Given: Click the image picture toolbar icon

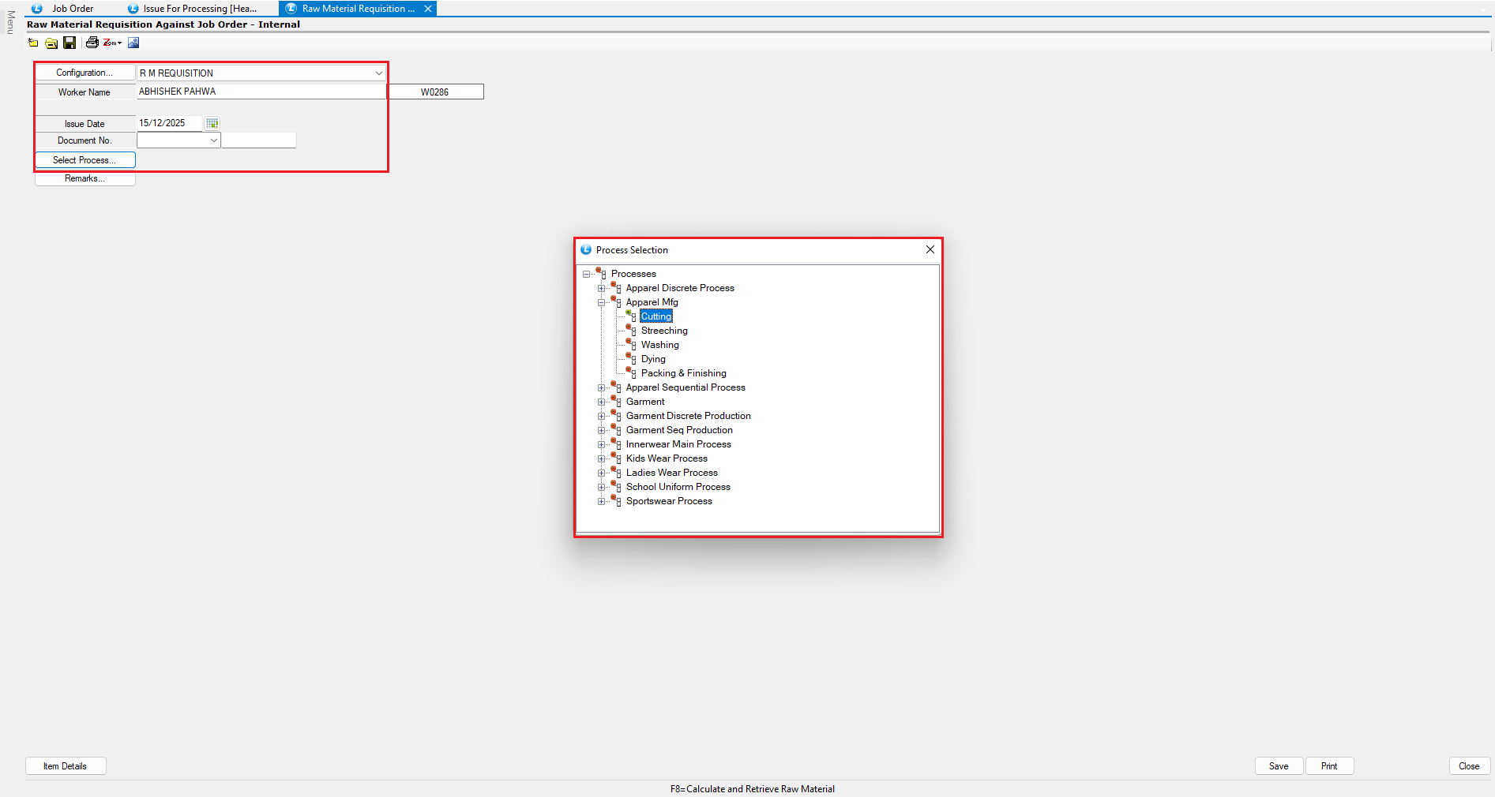Looking at the screenshot, I should [x=133, y=43].
